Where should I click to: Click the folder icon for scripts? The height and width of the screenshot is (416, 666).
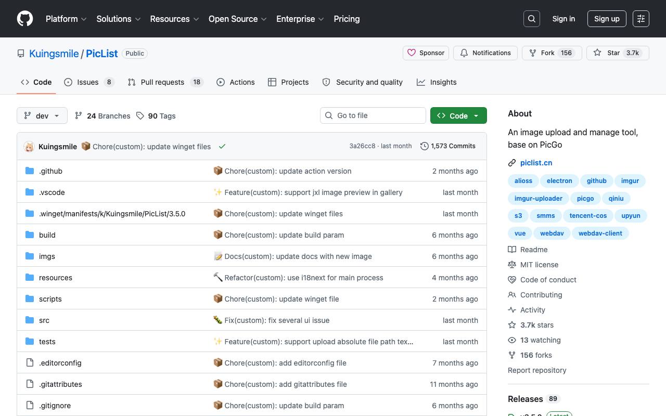30,298
